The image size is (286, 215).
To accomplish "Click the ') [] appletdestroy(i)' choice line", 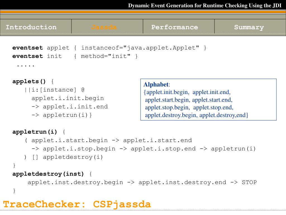I will (63, 157).
